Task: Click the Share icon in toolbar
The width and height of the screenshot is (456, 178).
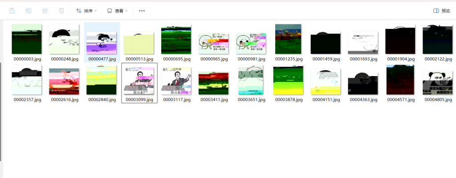Action: click(x=45, y=11)
